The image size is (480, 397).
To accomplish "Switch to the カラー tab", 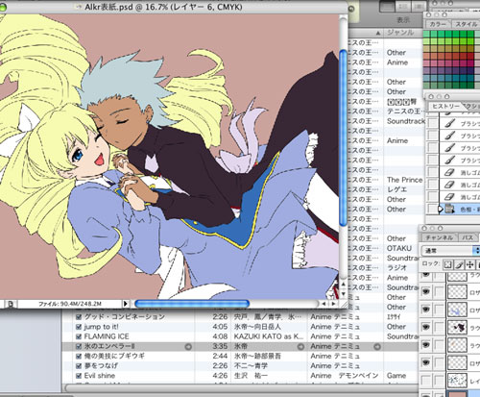I will click(x=438, y=24).
